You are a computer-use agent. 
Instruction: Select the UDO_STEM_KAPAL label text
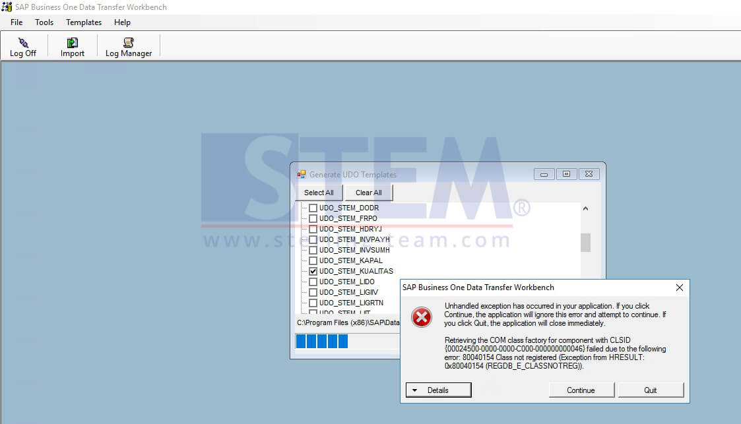click(350, 260)
